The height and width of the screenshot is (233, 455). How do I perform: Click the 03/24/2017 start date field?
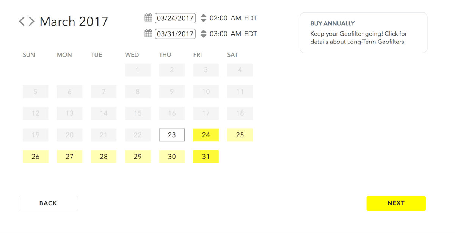pos(175,18)
